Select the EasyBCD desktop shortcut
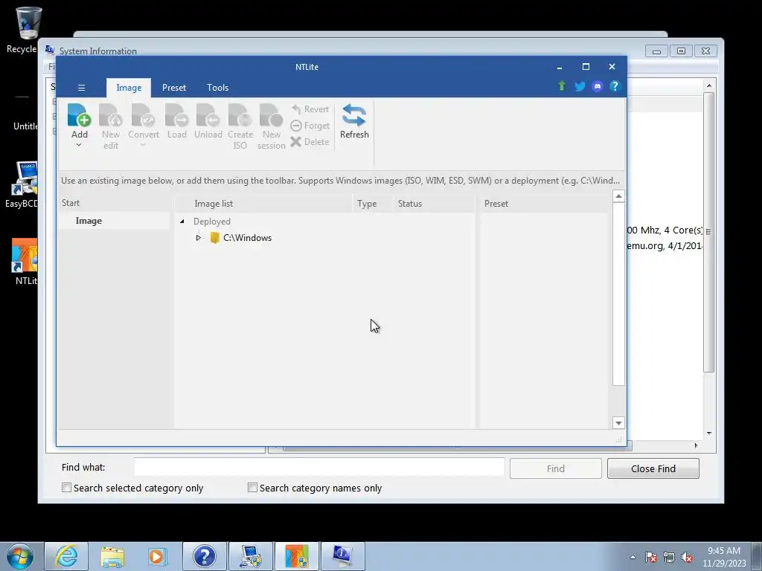Viewport: 762px width, 571px height. tap(23, 184)
